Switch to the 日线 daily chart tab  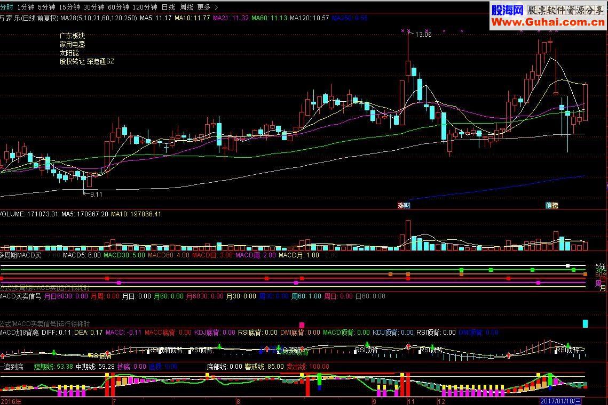click(168, 7)
